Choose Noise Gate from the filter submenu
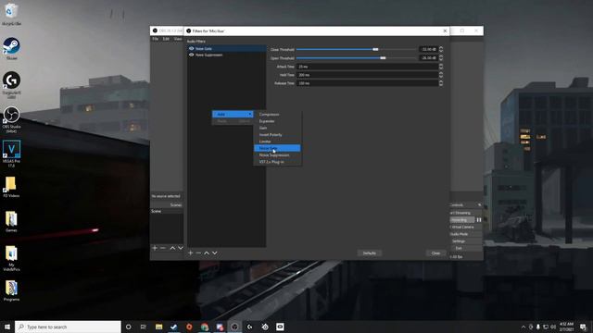593x333 pixels. coord(277,148)
